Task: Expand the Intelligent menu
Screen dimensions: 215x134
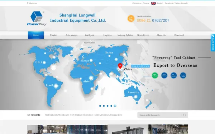Action: [90, 35]
